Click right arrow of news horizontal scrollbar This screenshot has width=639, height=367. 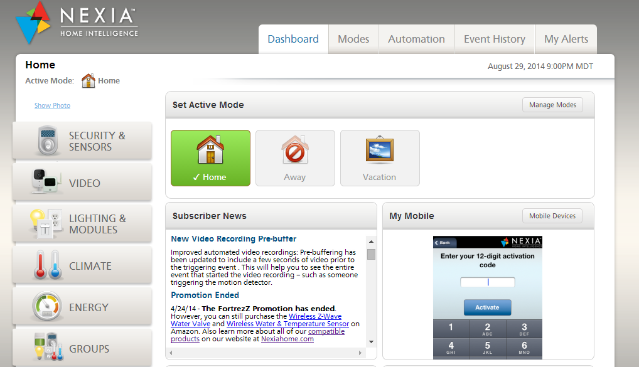360,353
